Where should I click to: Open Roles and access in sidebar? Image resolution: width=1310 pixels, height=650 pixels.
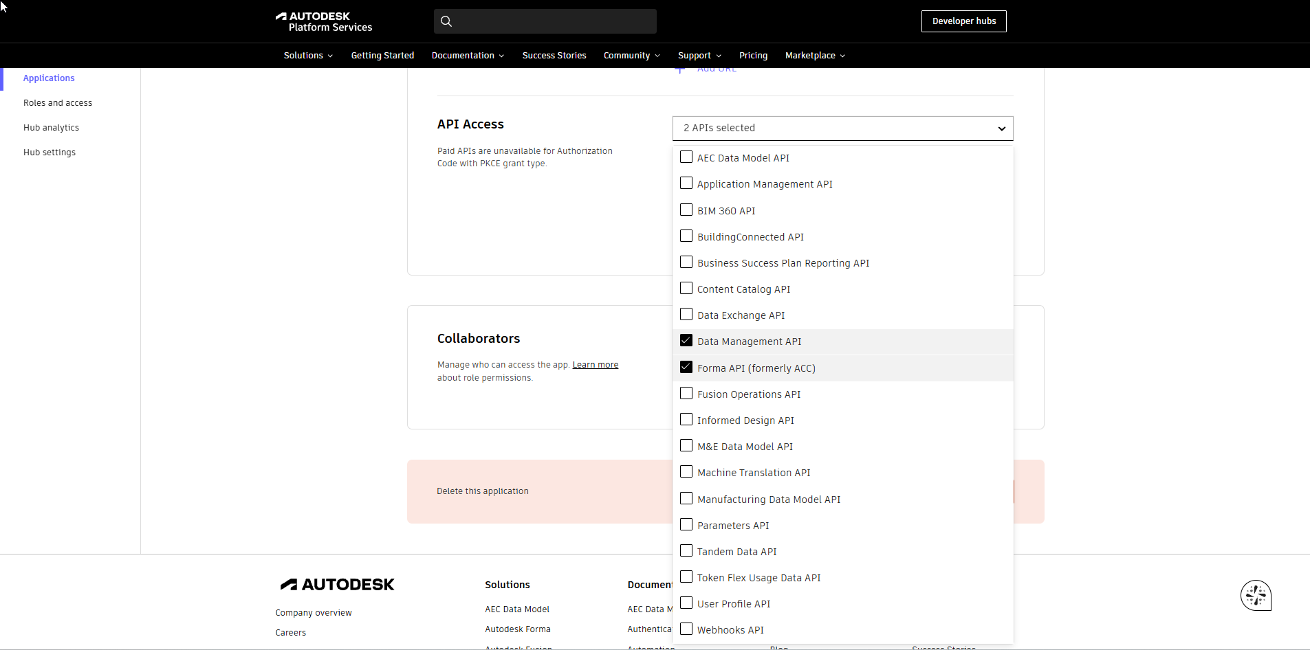(x=58, y=103)
